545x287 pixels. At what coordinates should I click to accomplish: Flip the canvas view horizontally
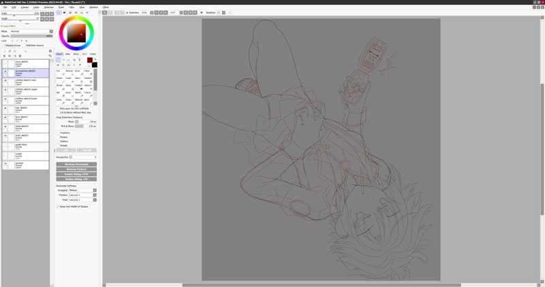click(201, 12)
